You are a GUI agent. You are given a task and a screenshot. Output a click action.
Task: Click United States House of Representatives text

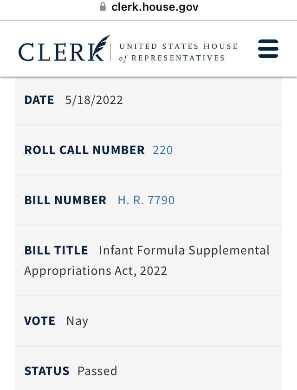(179, 52)
